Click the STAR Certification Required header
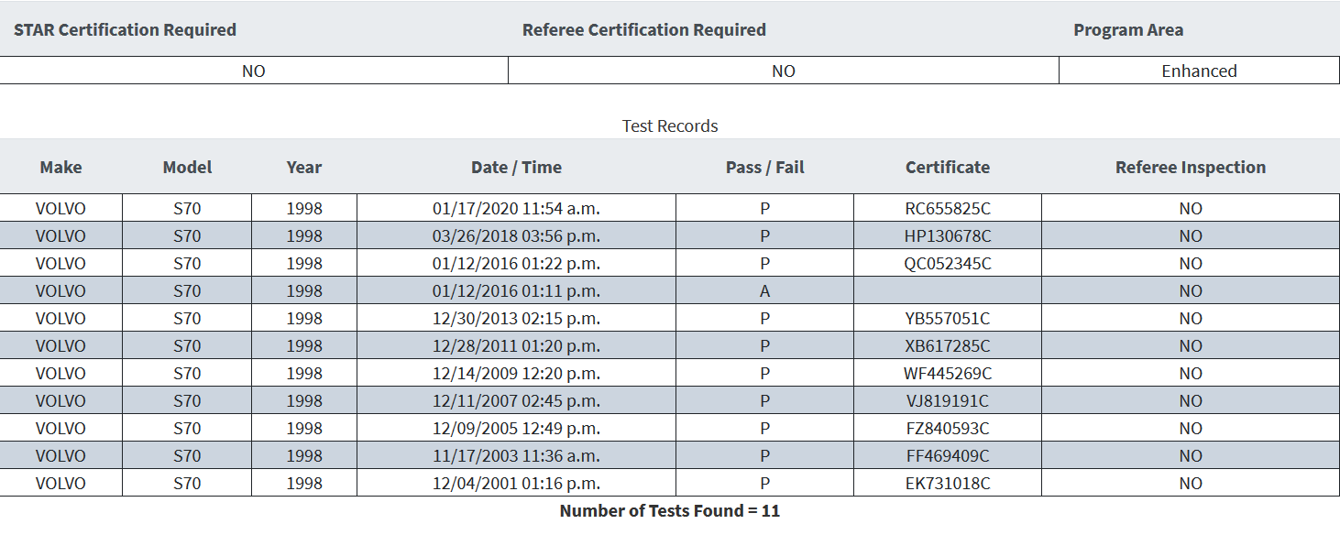The image size is (1340, 535). (125, 29)
